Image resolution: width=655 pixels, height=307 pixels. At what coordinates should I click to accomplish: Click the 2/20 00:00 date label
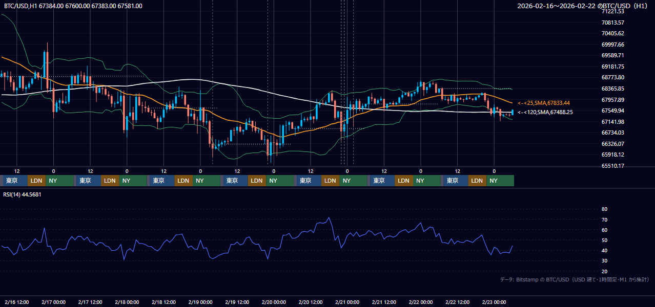pos(274,302)
